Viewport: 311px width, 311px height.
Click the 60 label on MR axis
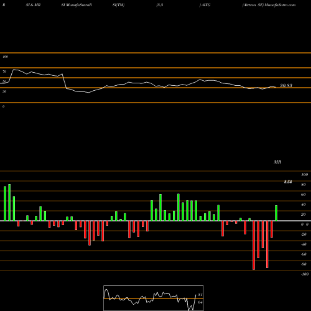[x=304, y=195]
